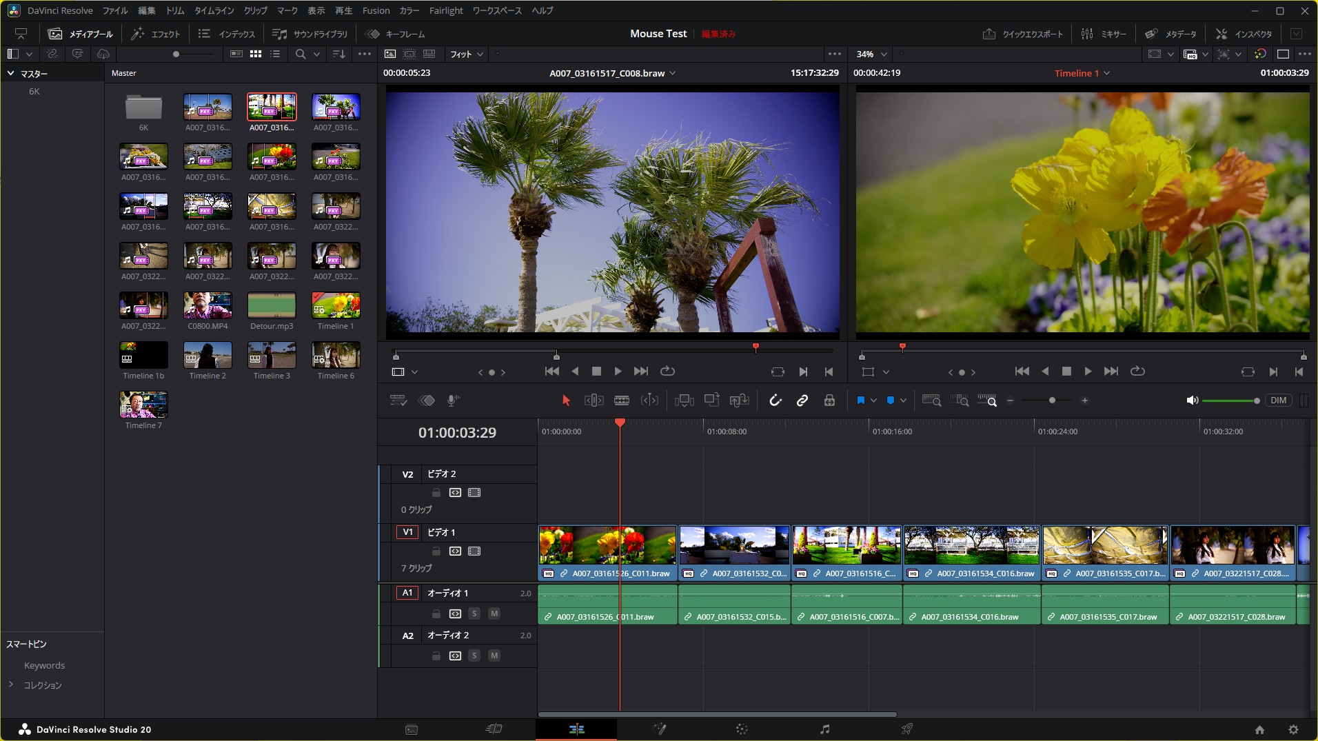1318x741 pixels.
Task: Open the Fairlight page
Action: [825, 729]
